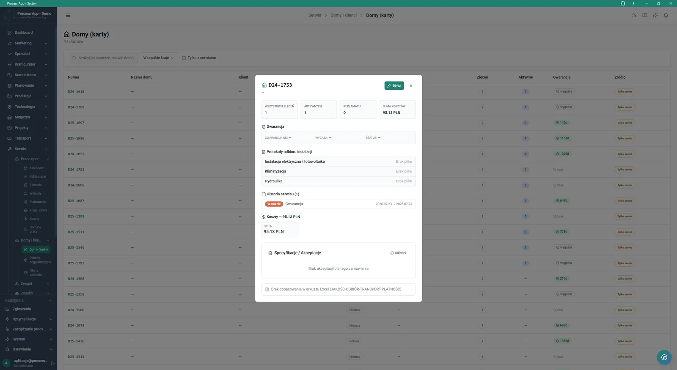677x370 pixels.
Task: Open the window extension icon in titlebar
Action: [x=623, y=3]
